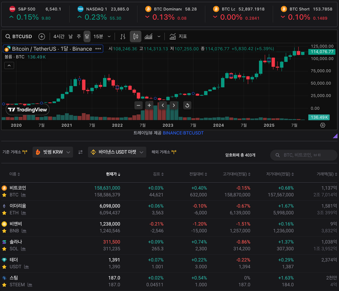Click the BTC Dominance ticker

171,13
